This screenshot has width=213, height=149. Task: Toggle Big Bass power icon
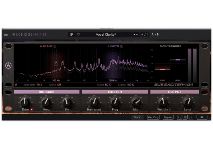pyautogui.click(x=41, y=46)
